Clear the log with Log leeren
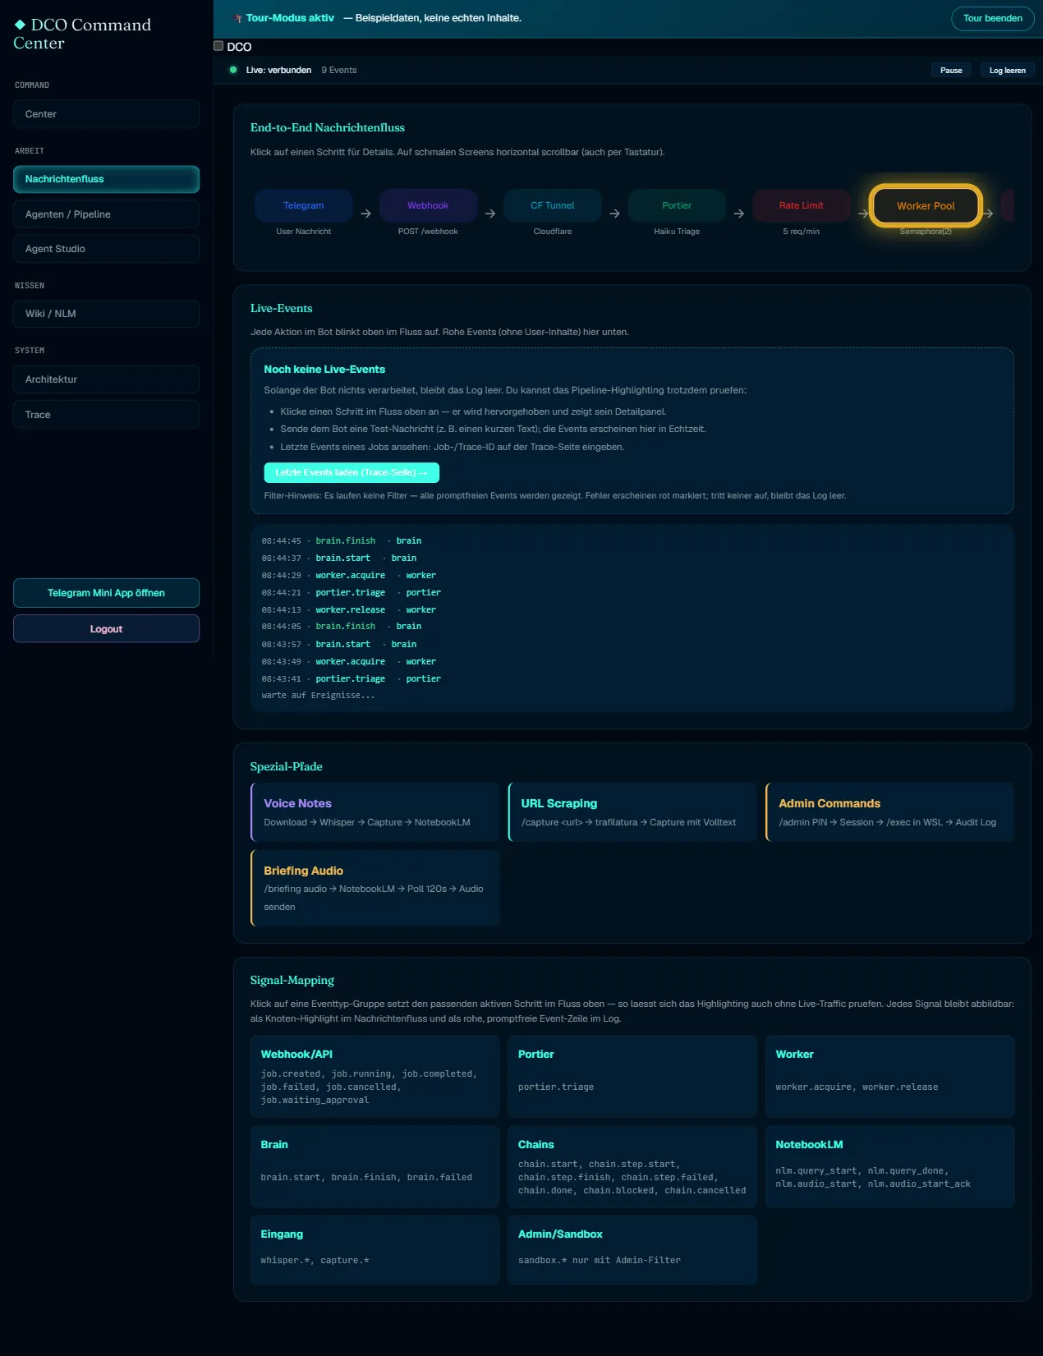 (x=1007, y=71)
